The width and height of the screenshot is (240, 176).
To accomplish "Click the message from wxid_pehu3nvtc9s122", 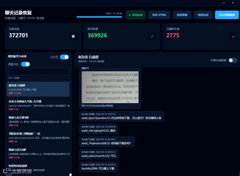I will [x=99, y=154].
